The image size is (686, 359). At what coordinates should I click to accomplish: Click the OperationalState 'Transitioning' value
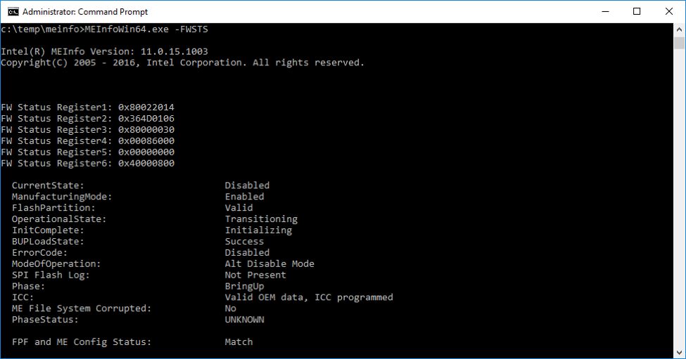pyautogui.click(x=261, y=219)
